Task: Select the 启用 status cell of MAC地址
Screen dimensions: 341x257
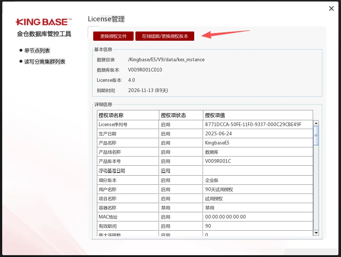Action: [x=181, y=217]
